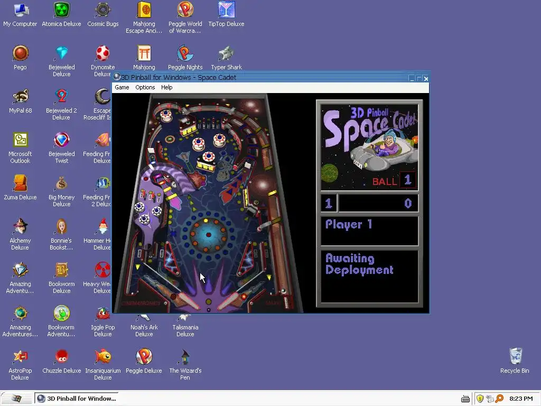Image resolution: width=541 pixels, height=406 pixels.
Task: Select the Recycle Bin icon
Action: click(x=515, y=362)
